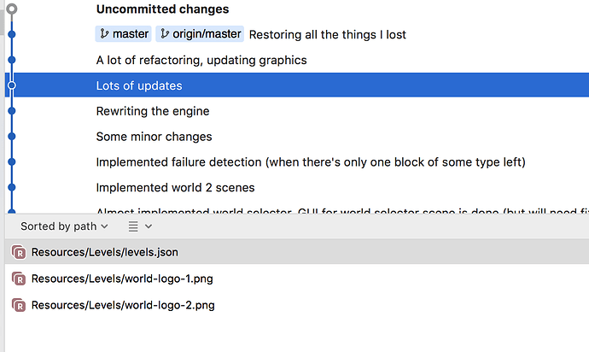The image size is (589, 352).
Task: Click the status icon next to world-logo-2.png
Action: pos(19,305)
